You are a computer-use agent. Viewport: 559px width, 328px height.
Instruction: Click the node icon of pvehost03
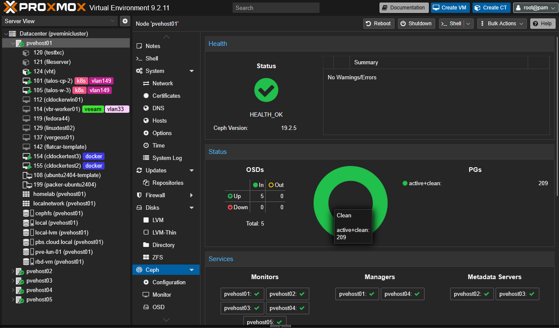click(x=19, y=281)
